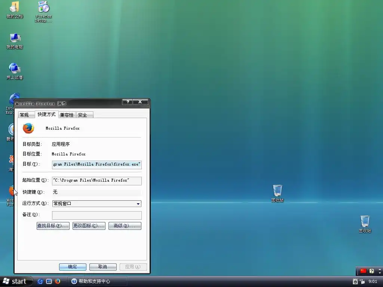Launch Internet Explorer from the quick launch bar

40,281
